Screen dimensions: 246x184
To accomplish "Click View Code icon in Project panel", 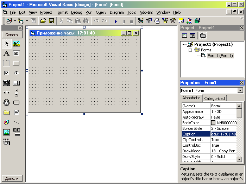I will pos(184,36).
